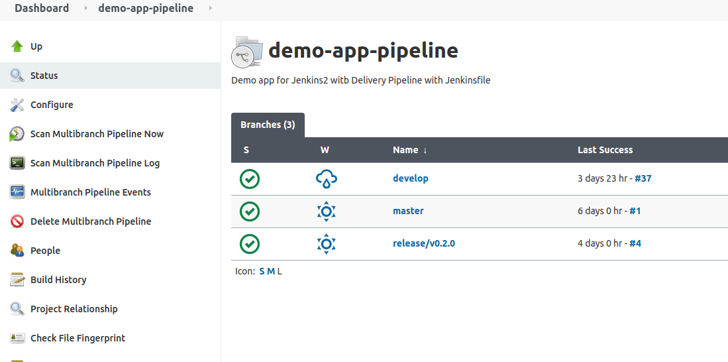Viewport: 728px width, 362px height.
Task: Click the rainy weather icon for develop
Action: (x=327, y=178)
